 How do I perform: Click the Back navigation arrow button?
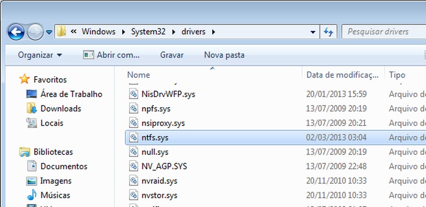16,32
